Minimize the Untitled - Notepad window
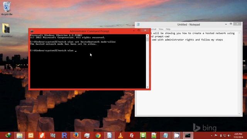This screenshot has width=247, height=139. point(226,24)
